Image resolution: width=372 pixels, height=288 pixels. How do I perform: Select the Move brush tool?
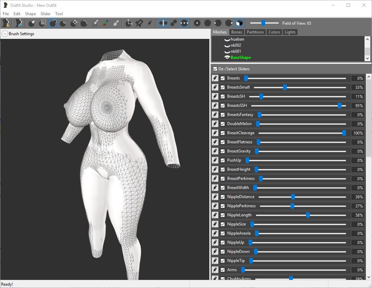tap(74, 23)
